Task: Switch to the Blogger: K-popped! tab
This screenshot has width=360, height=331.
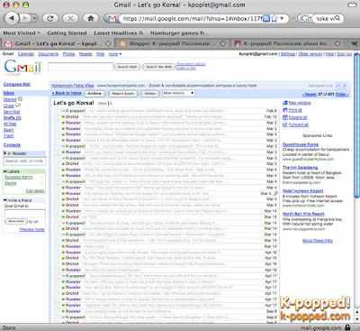Action: [x=172, y=43]
